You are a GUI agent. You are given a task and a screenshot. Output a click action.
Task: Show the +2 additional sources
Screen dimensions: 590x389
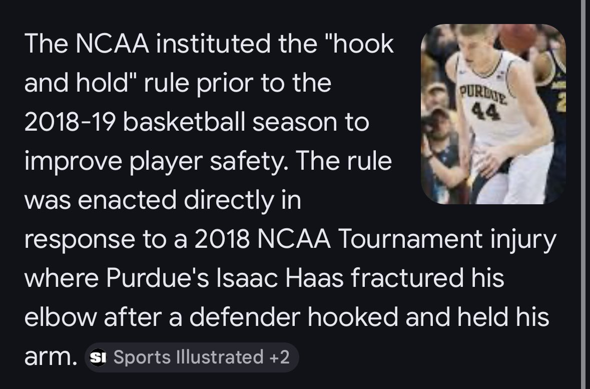279,357
